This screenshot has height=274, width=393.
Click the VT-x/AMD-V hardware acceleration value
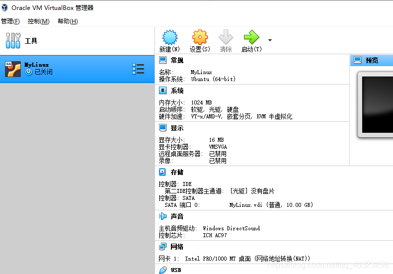pyautogui.click(x=241, y=117)
